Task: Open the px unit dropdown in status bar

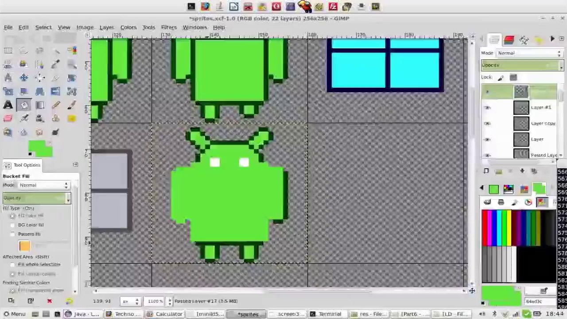Action: (x=130, y=301)
